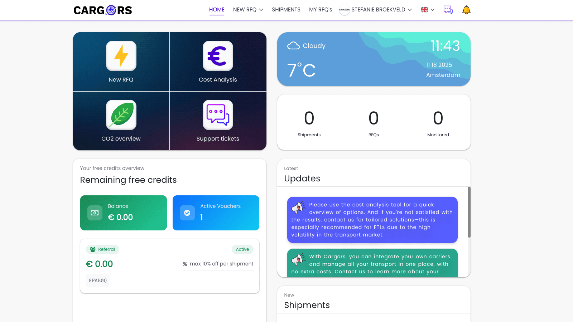The image size is (573, 322).
Task: Click the green carriers integration update message
Action: 372,263
